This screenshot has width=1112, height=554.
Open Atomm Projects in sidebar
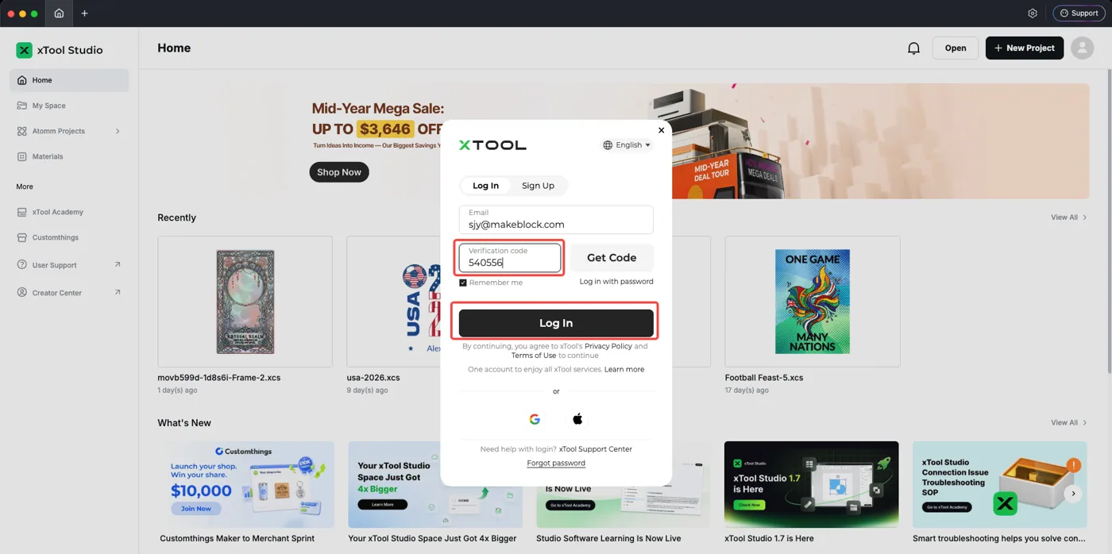[69, 131]
